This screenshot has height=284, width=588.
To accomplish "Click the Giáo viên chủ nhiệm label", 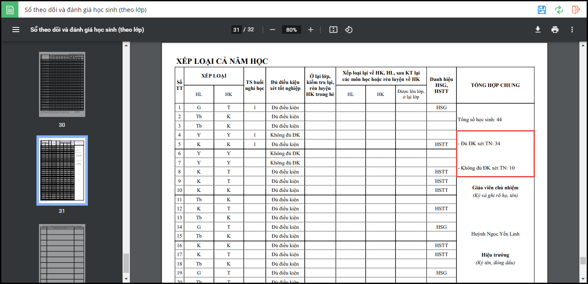I will [495, 188].
